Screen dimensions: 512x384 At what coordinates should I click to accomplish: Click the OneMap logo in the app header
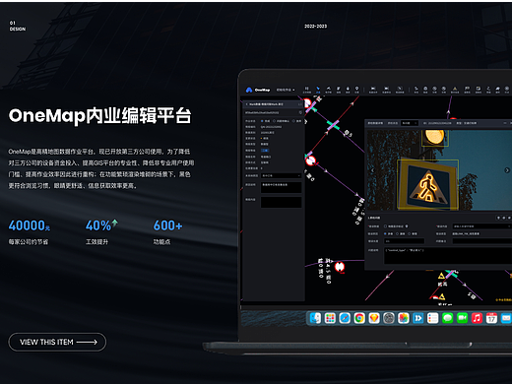coord(258,90)
